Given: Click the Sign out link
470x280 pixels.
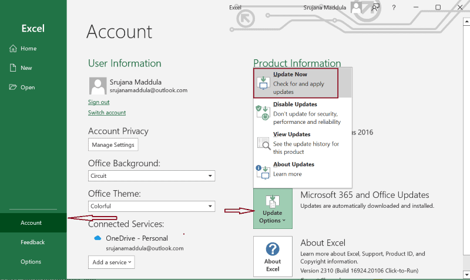Looking at the screenshot, I should click(x=99, y=102).
